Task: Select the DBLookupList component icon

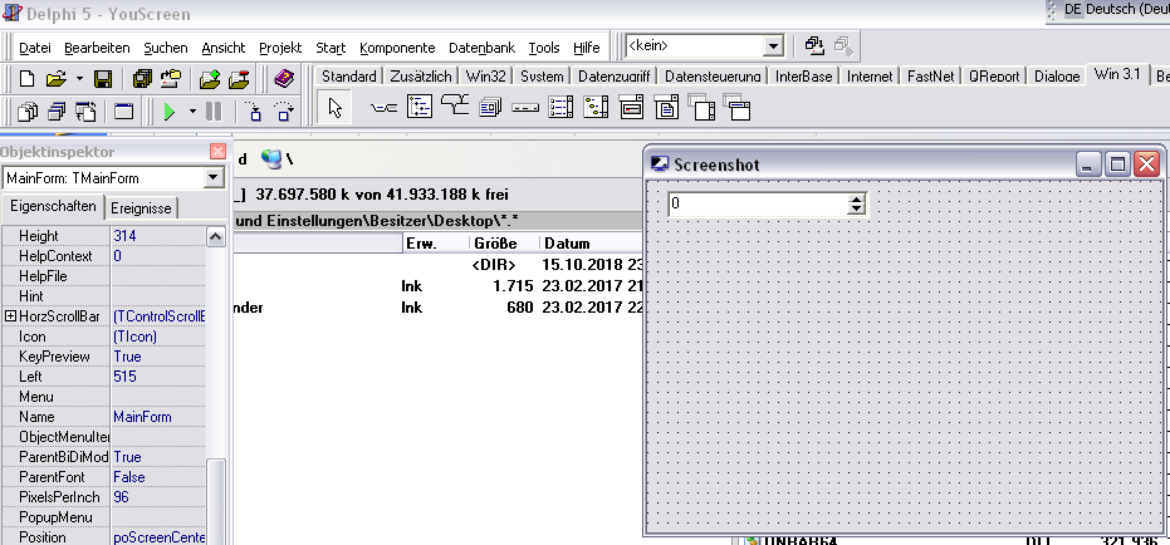Action: click(702, 107)
